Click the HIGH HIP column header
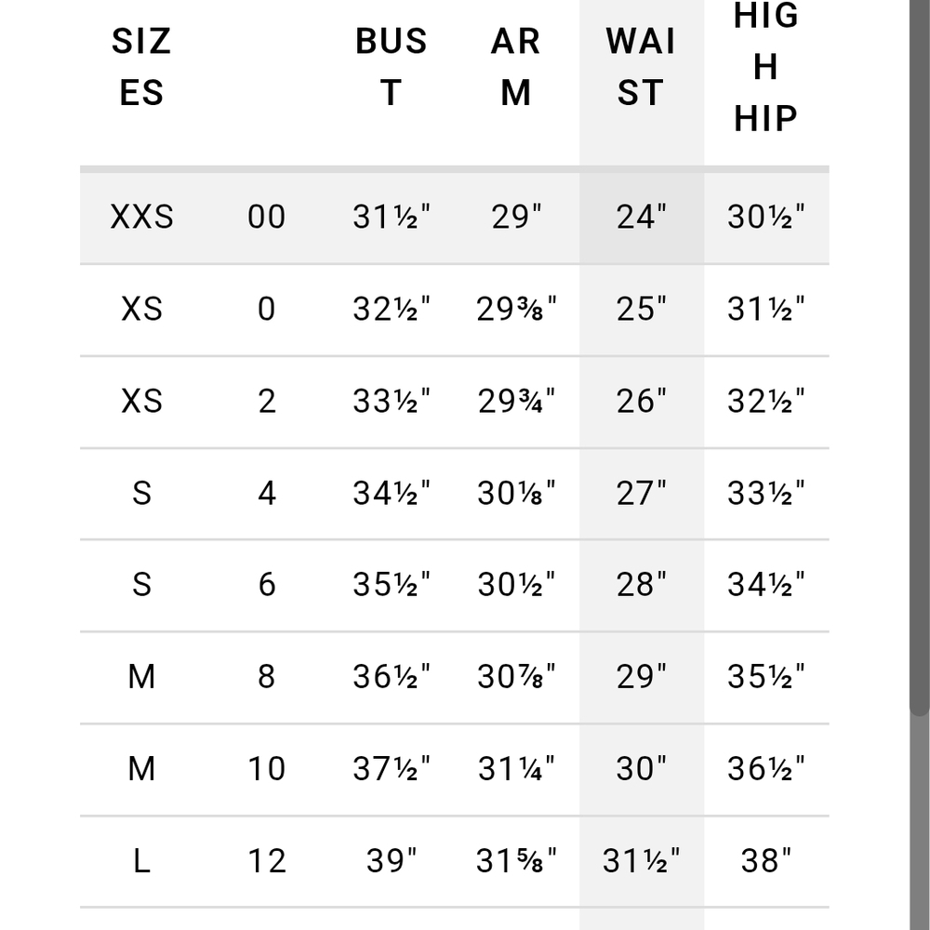 pyautogui.click(x=765, y=67)
